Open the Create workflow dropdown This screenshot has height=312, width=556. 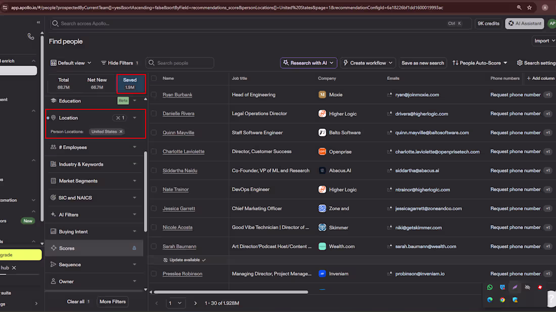(367, 63)
